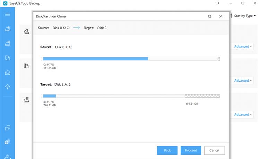Click the Cancel button
Viewport: 260px width, 159px height.
point(214,150)
